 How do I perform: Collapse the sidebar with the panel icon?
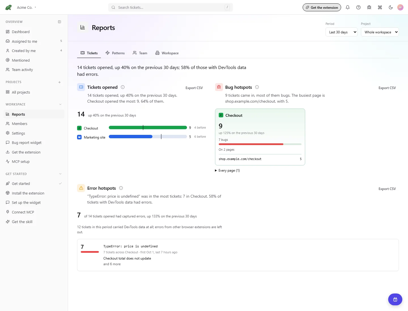(59, 22)
